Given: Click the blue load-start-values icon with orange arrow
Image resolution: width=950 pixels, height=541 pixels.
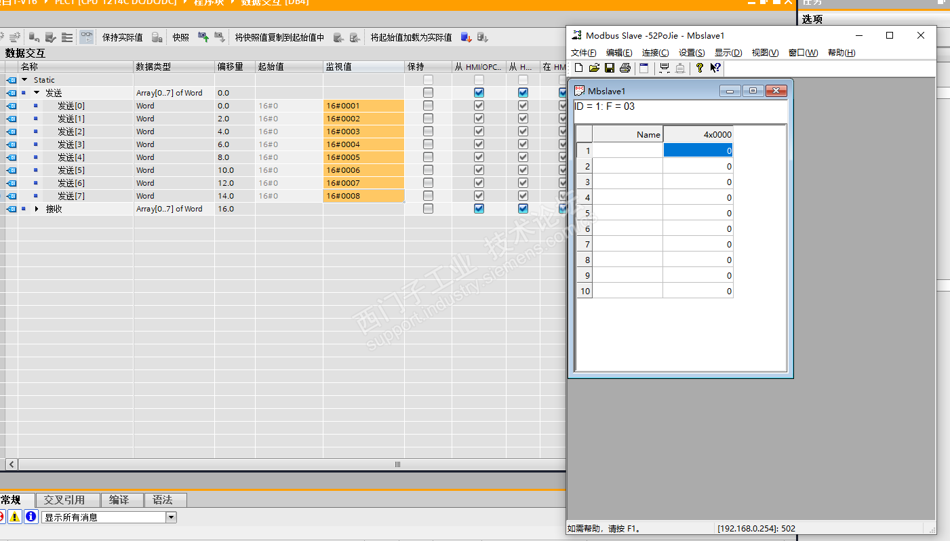Looking at the screenshot, I should 467,37.
